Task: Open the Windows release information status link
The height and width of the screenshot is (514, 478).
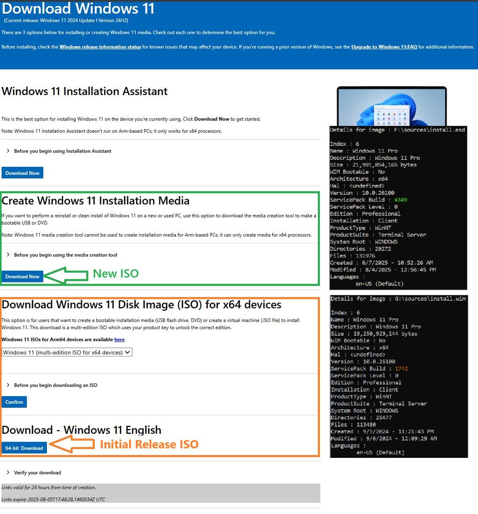Action: point(100,47)
